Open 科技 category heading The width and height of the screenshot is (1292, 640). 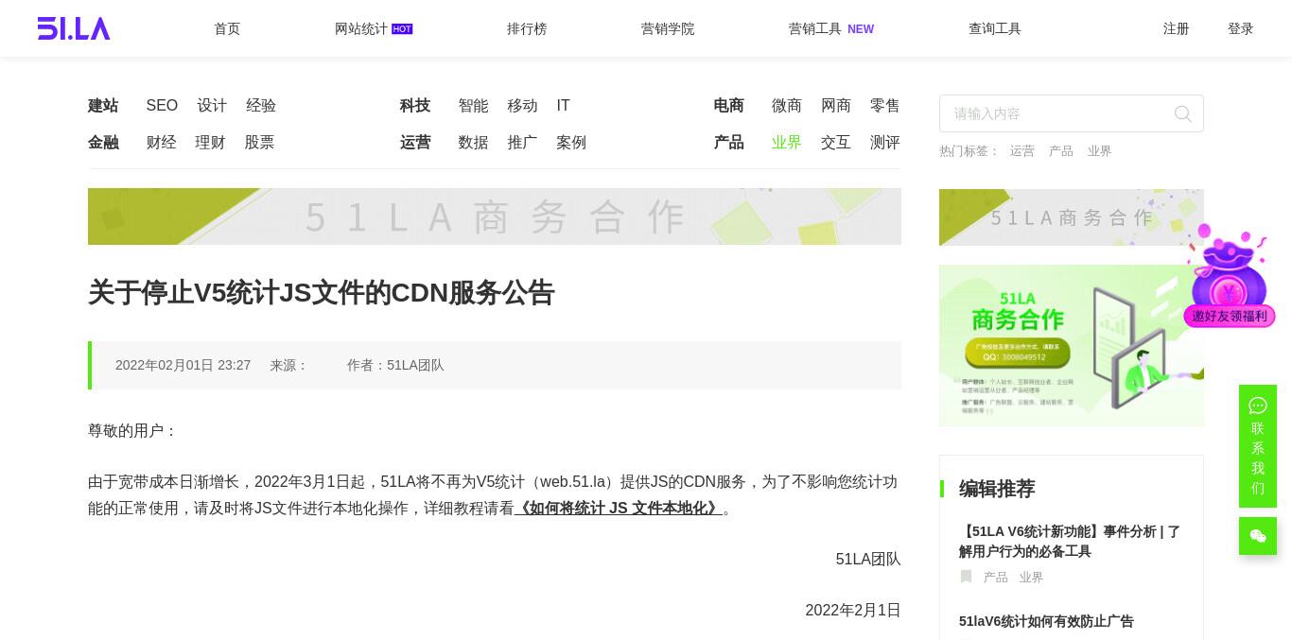click(x=415, y=106)
